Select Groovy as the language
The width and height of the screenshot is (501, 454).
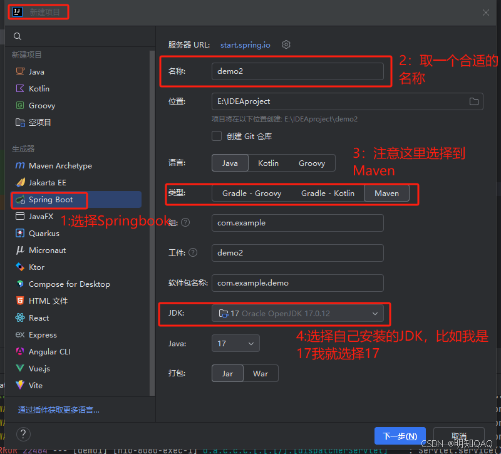click(x=312, y=163)
